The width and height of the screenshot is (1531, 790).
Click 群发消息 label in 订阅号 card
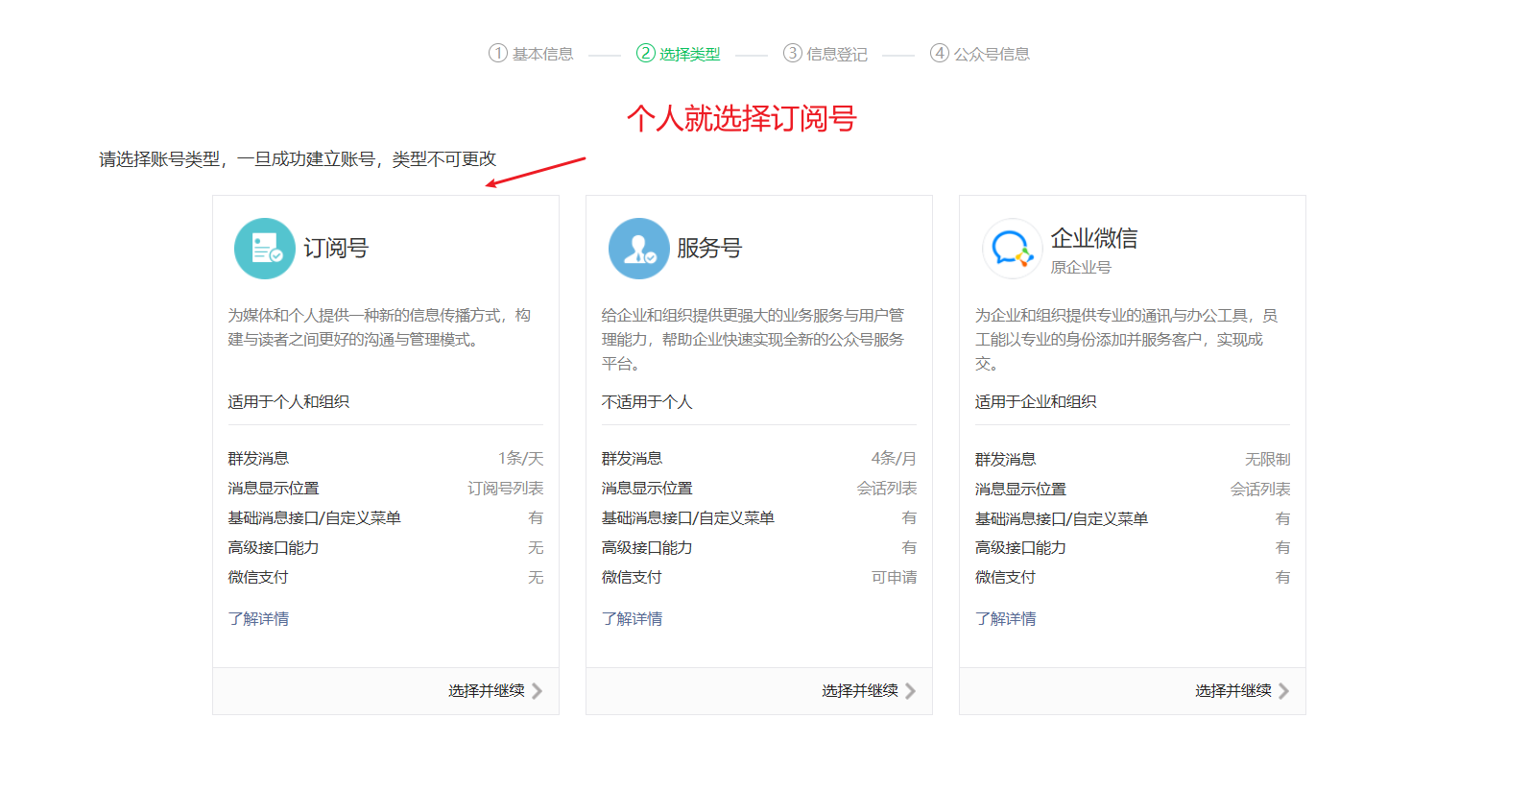coord(258,459)
